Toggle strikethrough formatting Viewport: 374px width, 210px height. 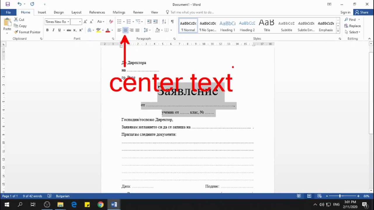69,30
